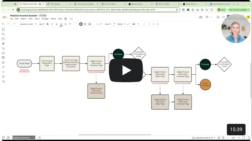The height and width of the screenshot is (141, 252).
Task: Click the MANYCHAT AUTOMATION link text
Action: (x=24, y=71)
